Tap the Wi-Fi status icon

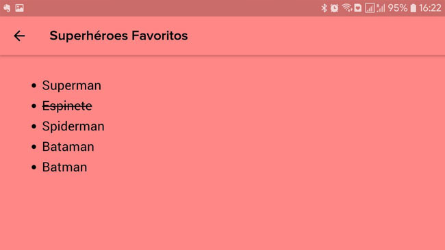pos(347,8)
